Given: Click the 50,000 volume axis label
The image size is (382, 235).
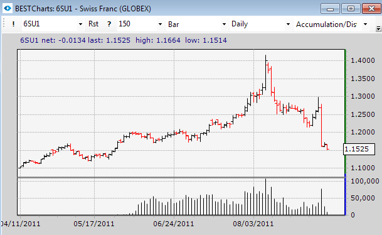Looking at the screenshot, I should click(x=363, y=198).
